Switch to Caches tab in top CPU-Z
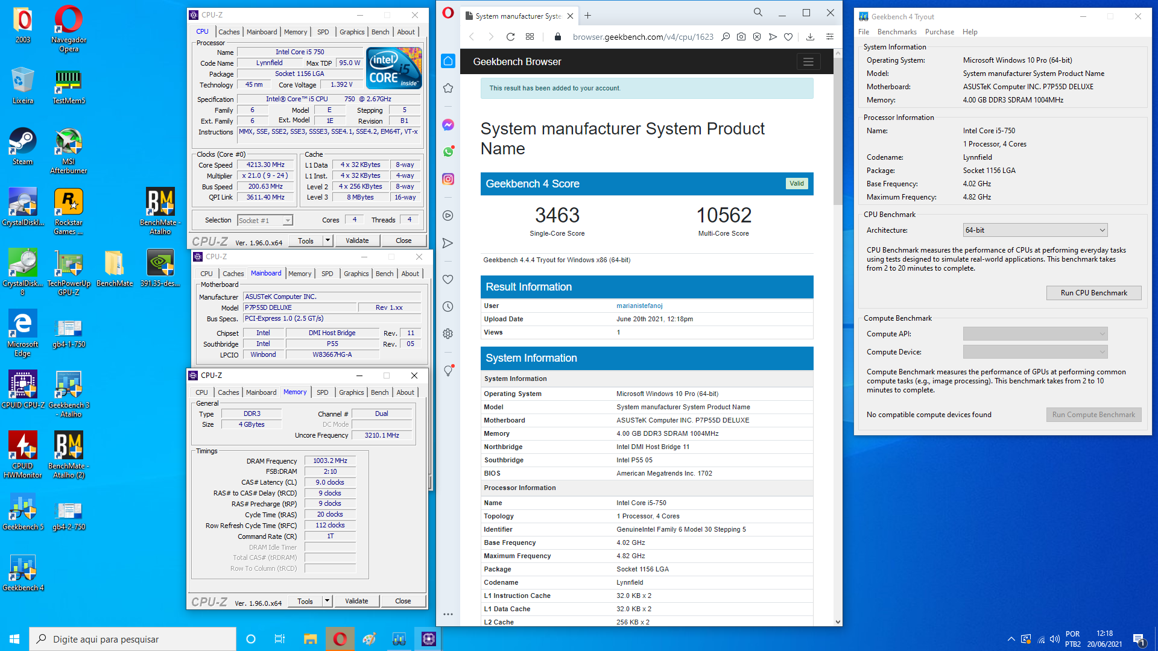Image resolution: width=1158 pixels, height=651 pixels. click(229, 32)
